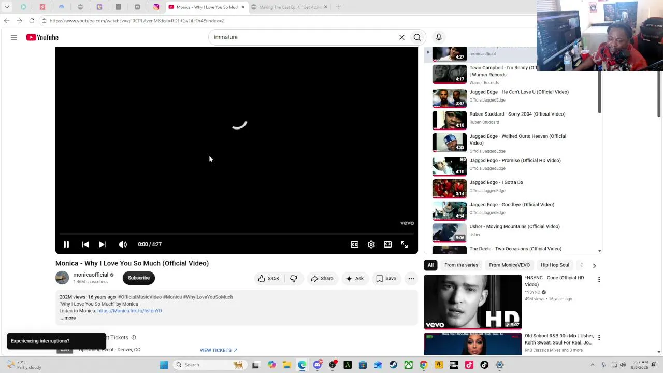Open the #OfficialMusicVideo hashtag
The image size is (663, 373).
(140, 297)
